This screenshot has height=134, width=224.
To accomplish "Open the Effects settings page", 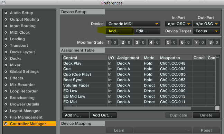I will 29,78.
